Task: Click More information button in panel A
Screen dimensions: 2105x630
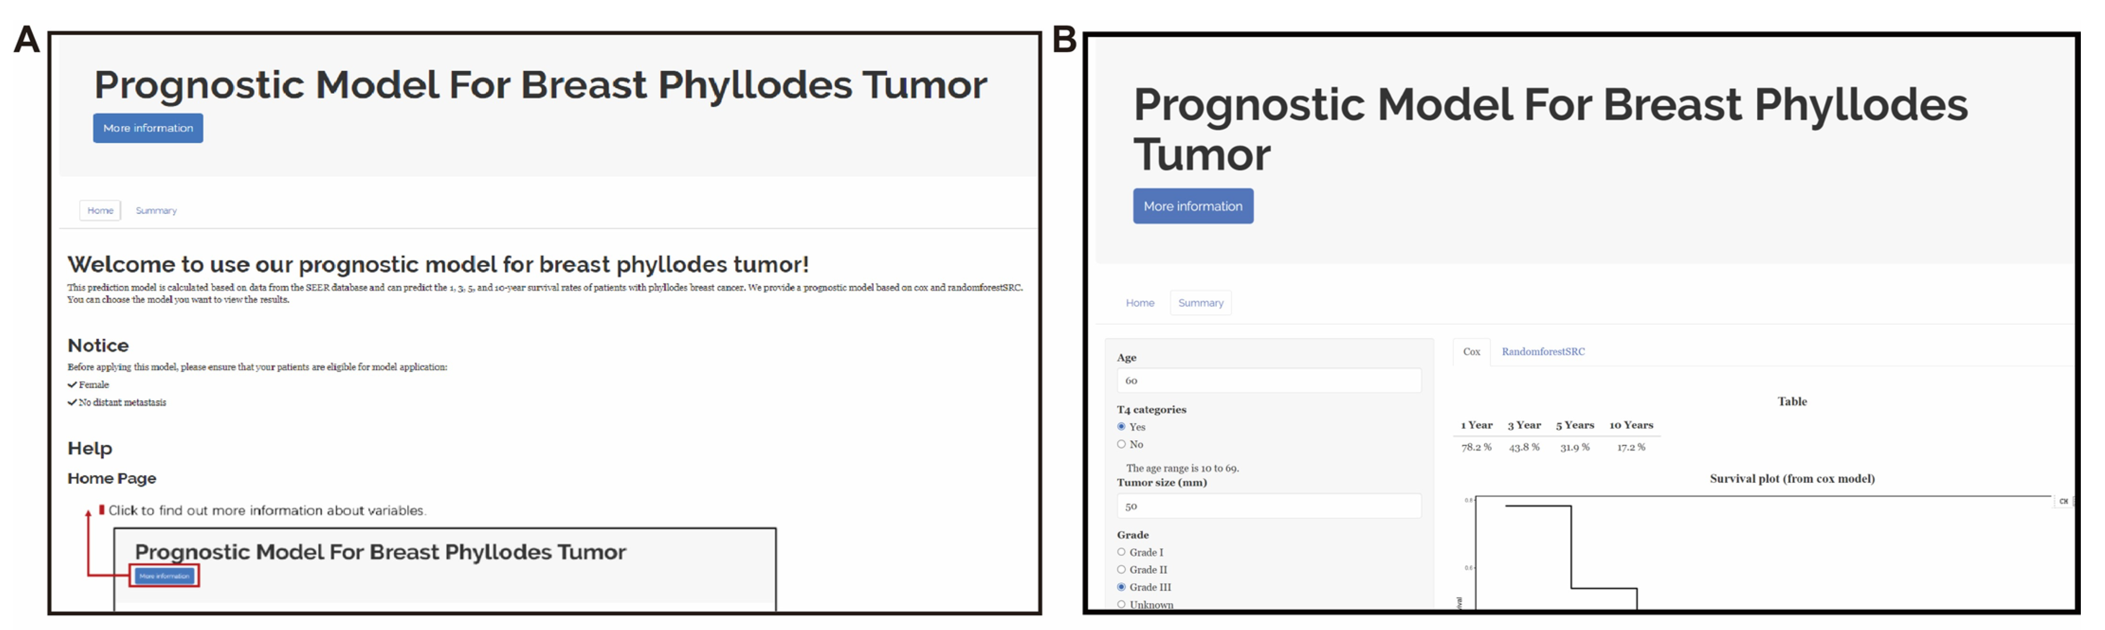Action: 148,128
